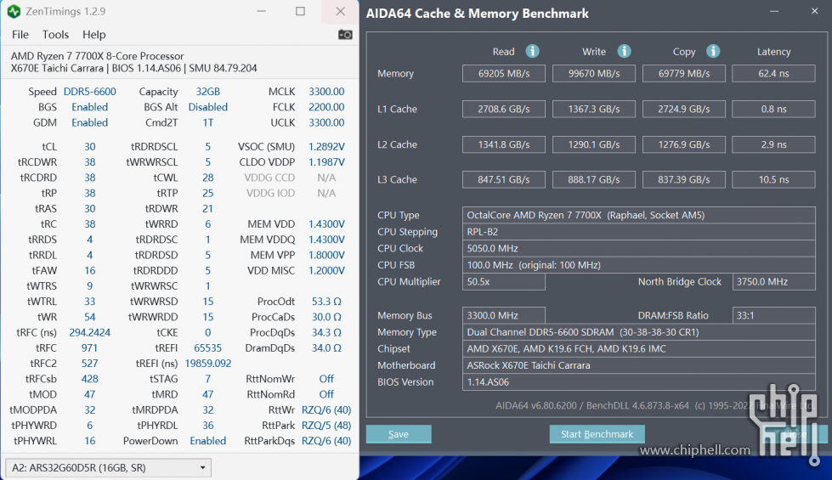Image resolution: width=832 pixels, height=480 pixels.
Task: Minimize the ZenTimings window
Action: (x=261, y=11)
